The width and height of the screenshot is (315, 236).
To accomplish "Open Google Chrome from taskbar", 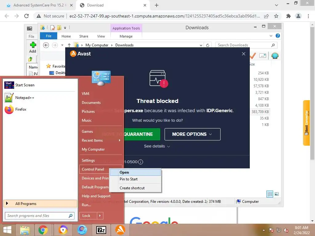I will 43,230.
